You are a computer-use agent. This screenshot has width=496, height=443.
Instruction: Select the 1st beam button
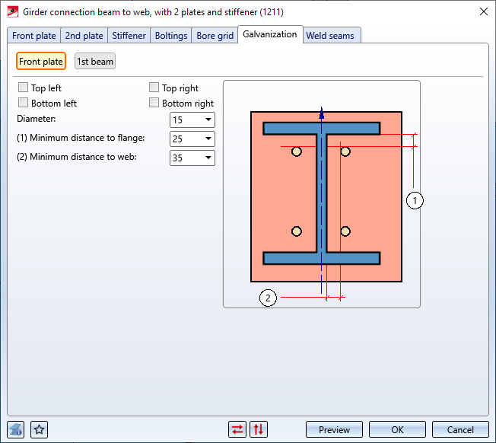[x=95, y=62]
